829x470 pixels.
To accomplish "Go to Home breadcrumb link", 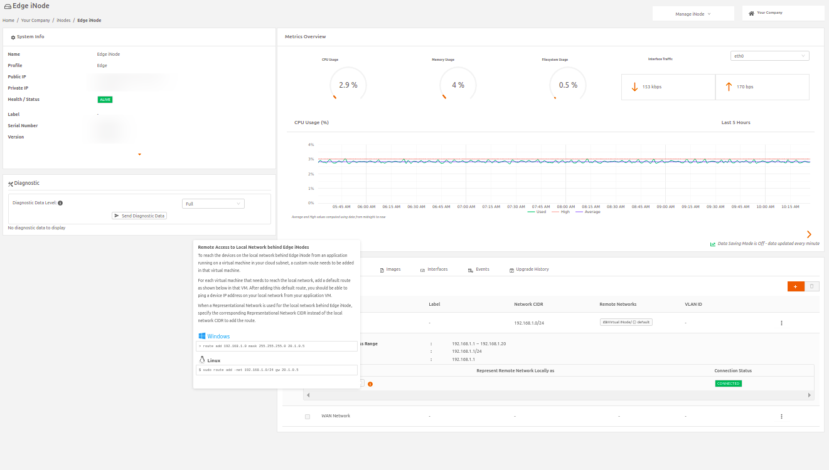I will [x=8, y=21].
